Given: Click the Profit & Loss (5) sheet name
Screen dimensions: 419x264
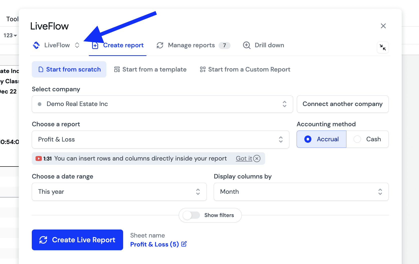Looking at the screenshot, I should pos(154,244).
